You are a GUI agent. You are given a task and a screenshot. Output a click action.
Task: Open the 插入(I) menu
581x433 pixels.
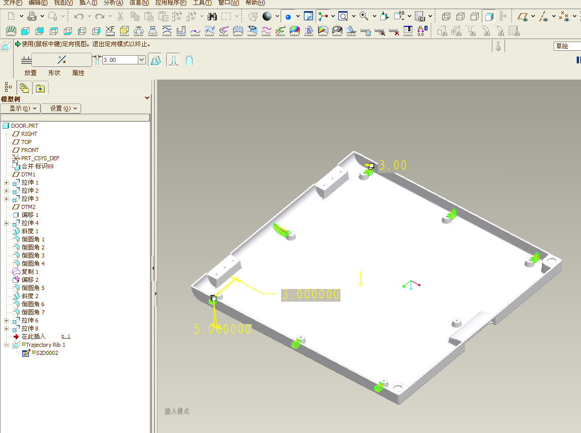point(88,3)
